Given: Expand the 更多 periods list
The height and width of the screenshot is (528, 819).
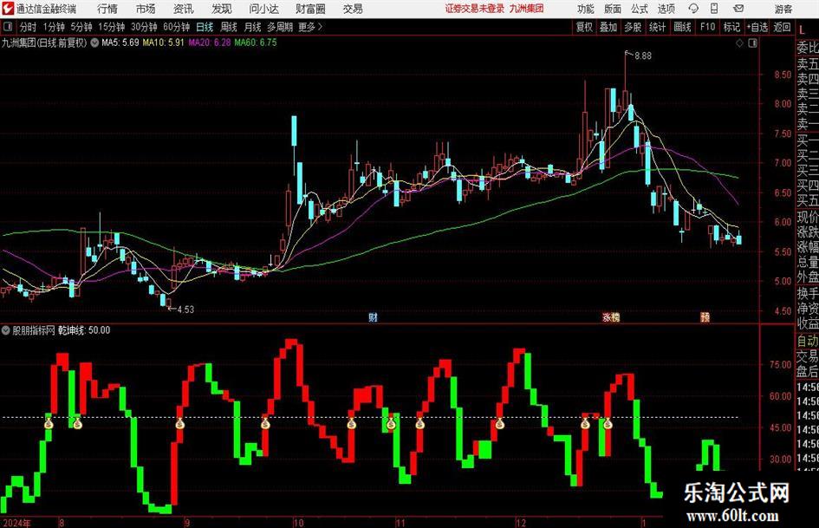Looking at the screenshot, I should 311,27.
